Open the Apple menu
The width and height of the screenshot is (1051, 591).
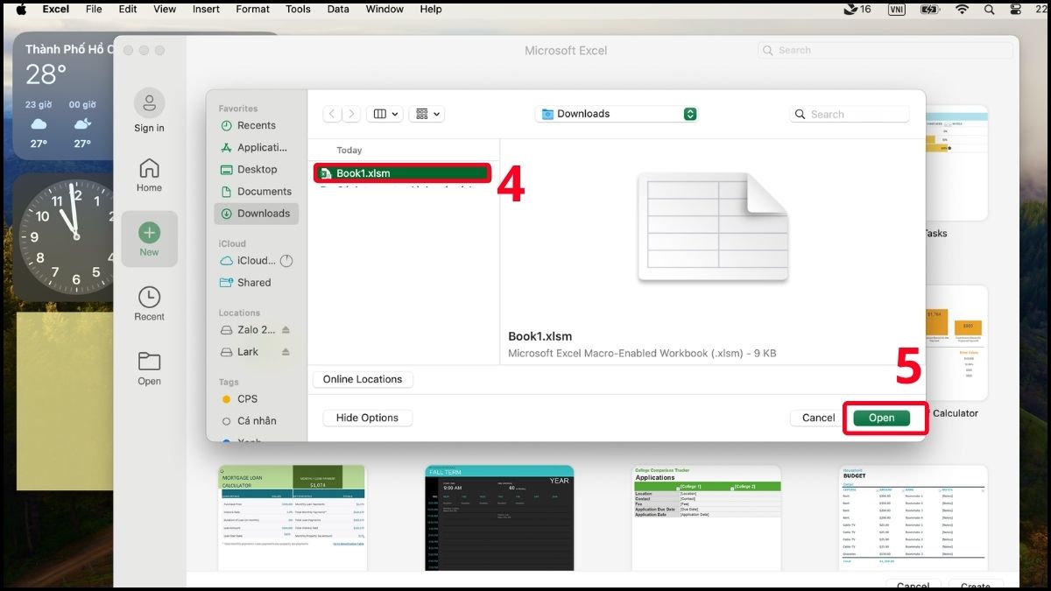coord(21,9)
